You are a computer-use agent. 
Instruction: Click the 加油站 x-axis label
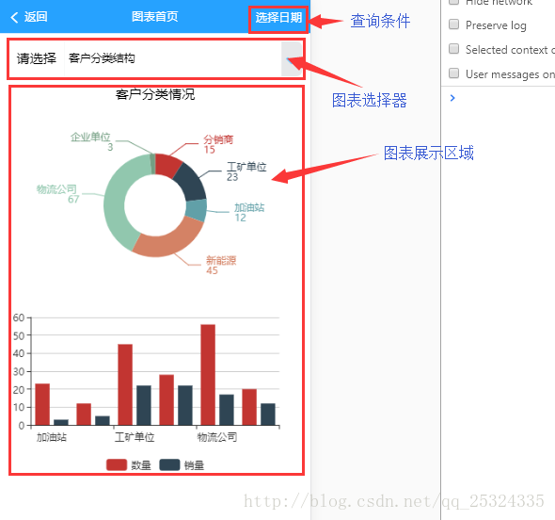52,437
